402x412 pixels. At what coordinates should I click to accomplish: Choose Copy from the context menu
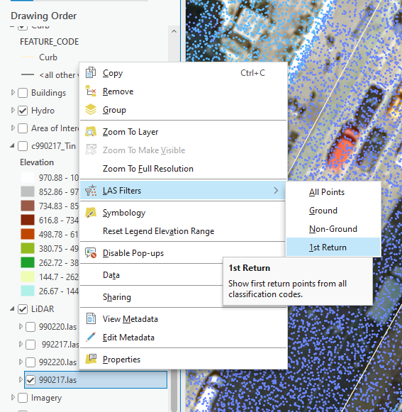tap(183, 73)
